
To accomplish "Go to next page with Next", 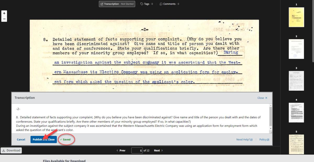I will pyautogui.click(x=158, y=151).
